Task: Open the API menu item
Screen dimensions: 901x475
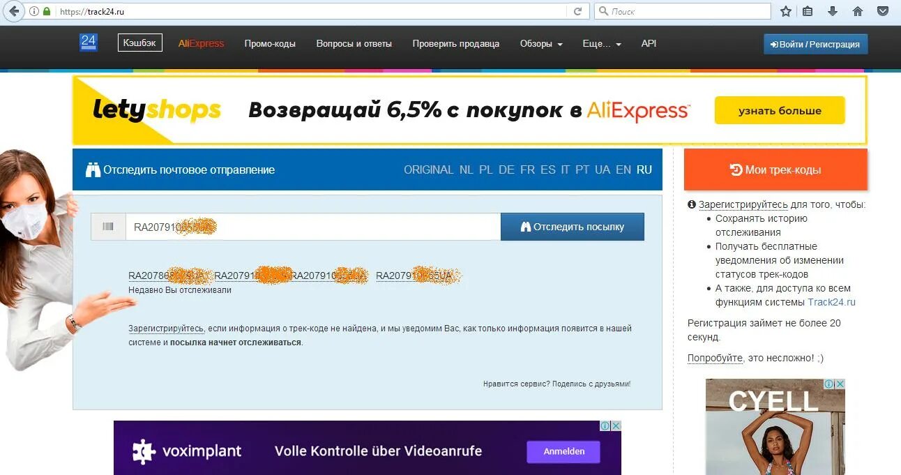Action: point(649,43)
